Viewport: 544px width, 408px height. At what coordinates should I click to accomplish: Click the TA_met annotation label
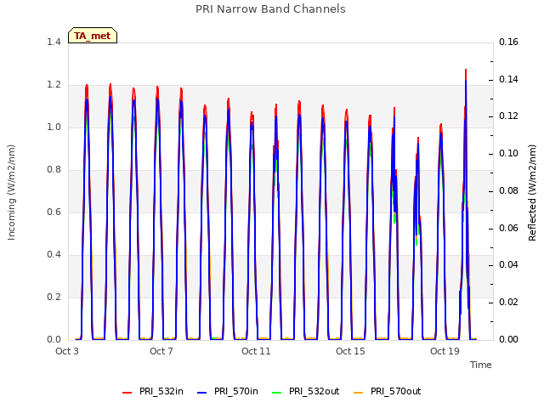click(x=93, y=36)
